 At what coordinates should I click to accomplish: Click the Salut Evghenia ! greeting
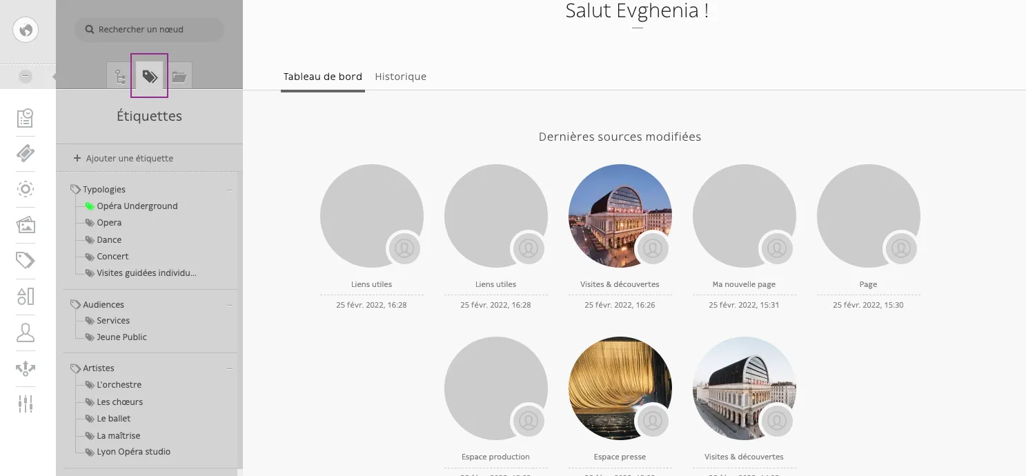pos(637,10)
